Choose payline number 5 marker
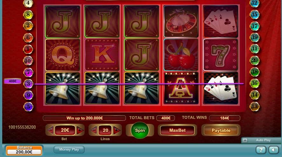The height and width of the screenshot is (157, 282). [x=28, y=107]
